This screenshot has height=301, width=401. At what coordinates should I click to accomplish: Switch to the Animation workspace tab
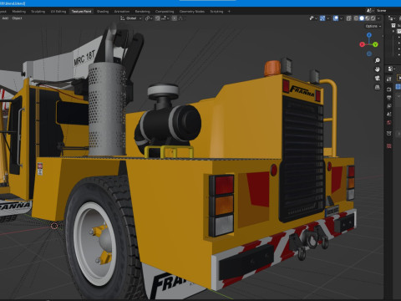pyautogui.click(x=122, y=12)
